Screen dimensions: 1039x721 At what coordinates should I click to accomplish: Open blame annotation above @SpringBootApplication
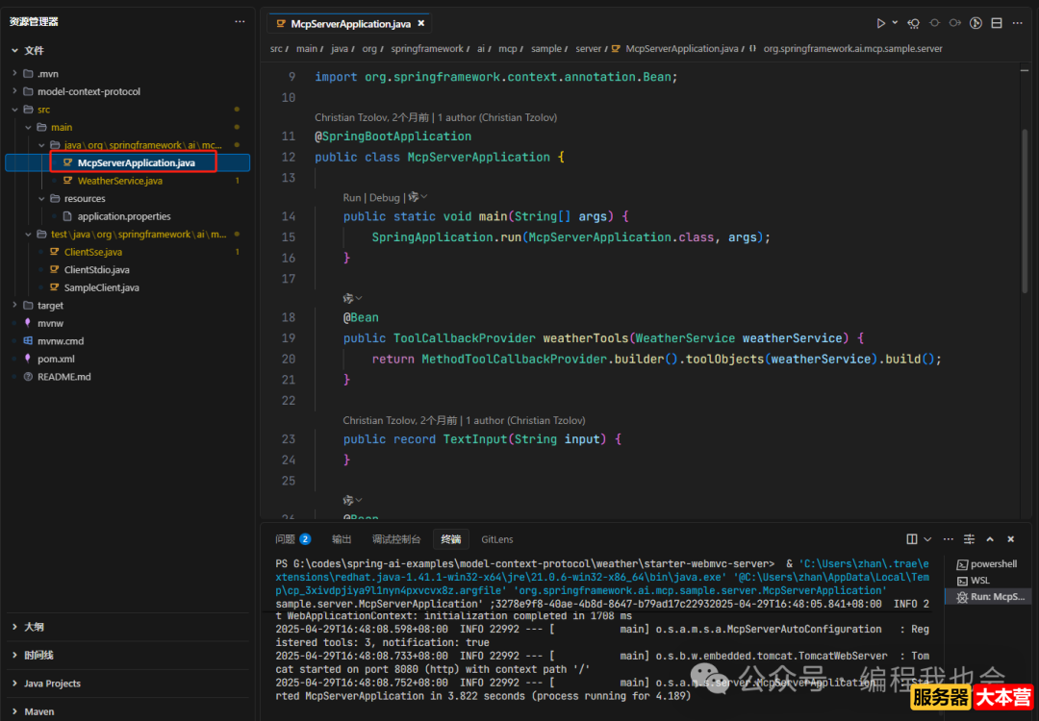(x=436, y=117)
